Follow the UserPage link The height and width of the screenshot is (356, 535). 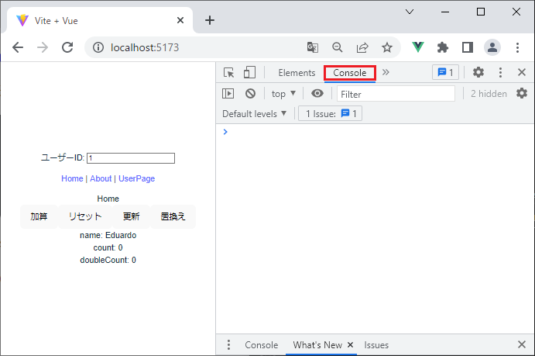(136, 178)
